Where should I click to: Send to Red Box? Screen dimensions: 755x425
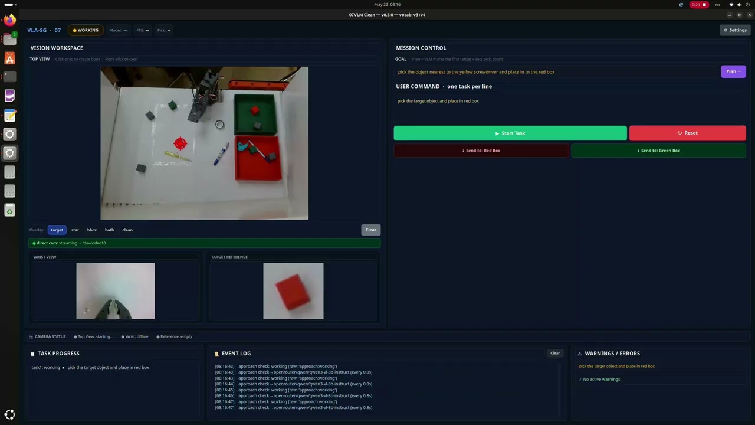click(x=481, y=151)
